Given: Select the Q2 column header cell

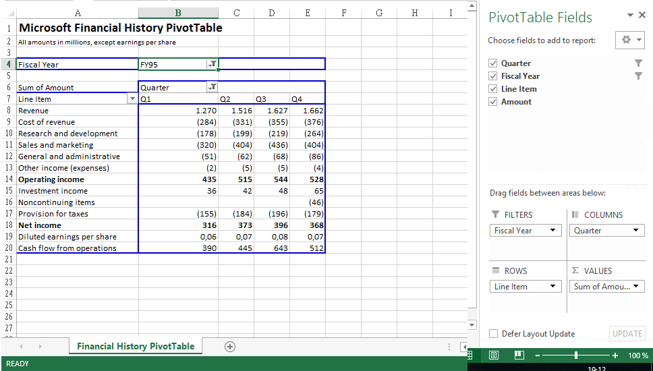Looking at the screenshot, I should [x=236, y=98].
